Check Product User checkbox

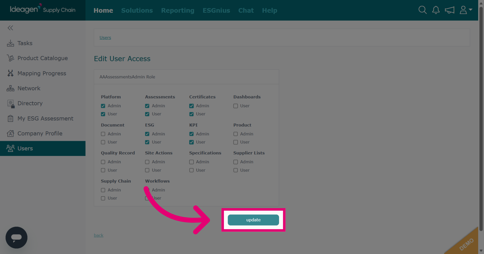coord(236,142)
